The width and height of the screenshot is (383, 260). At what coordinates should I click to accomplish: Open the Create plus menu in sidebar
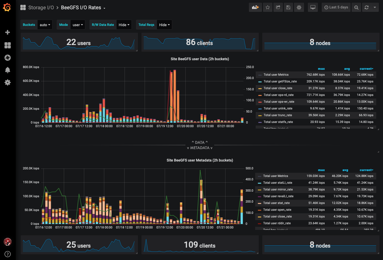pyautogui.click(x=8, y=32)
